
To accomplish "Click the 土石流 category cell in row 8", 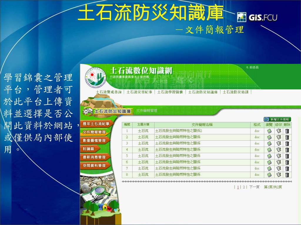I will pyautogui.click(x=143, y=175).
